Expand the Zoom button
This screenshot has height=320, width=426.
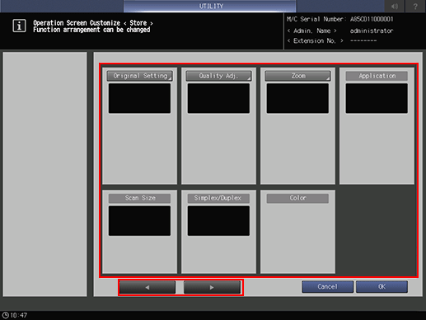tap(297, 76)
